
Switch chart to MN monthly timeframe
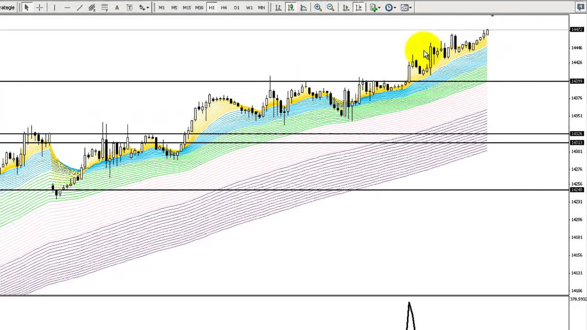click(261, 7)
